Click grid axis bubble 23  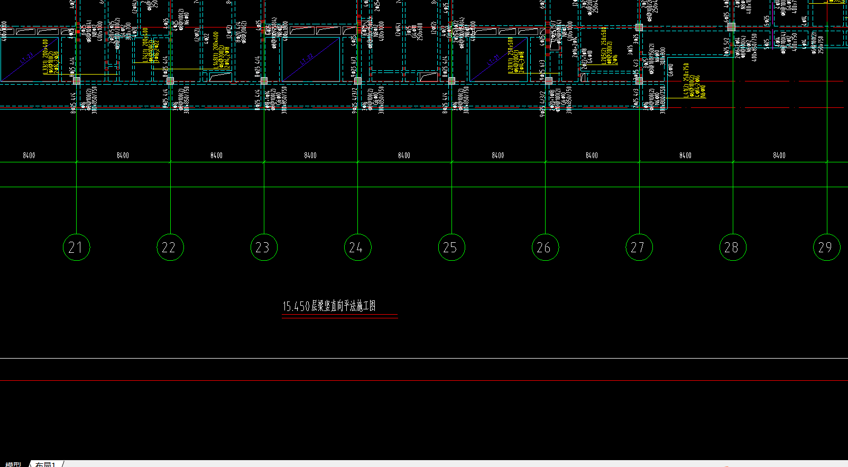[x=264, y=247]
